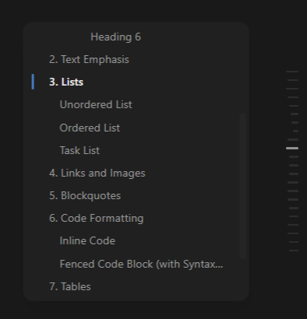Jump to the Inline Code subsection
307x319 pixels.
pos(87,240)
